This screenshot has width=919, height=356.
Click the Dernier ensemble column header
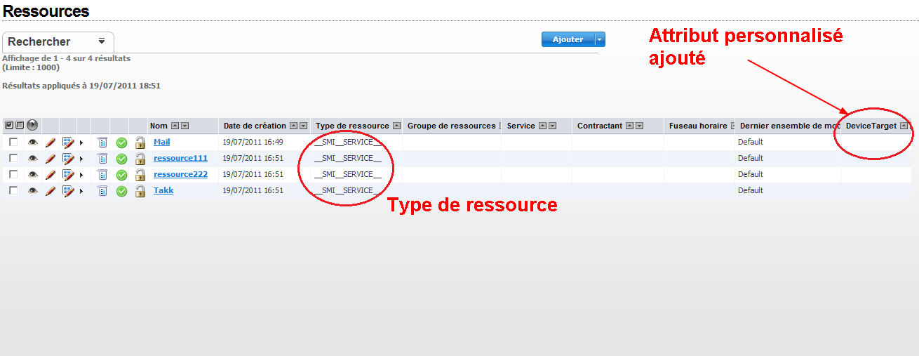[x=788, y=126]
